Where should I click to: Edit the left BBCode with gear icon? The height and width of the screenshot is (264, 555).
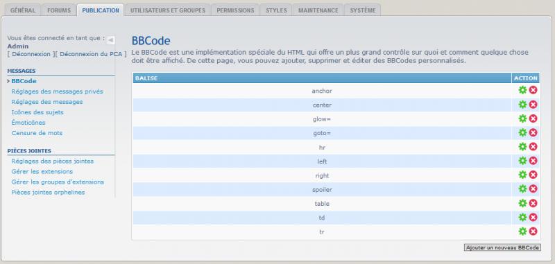[x=522, y=161]
